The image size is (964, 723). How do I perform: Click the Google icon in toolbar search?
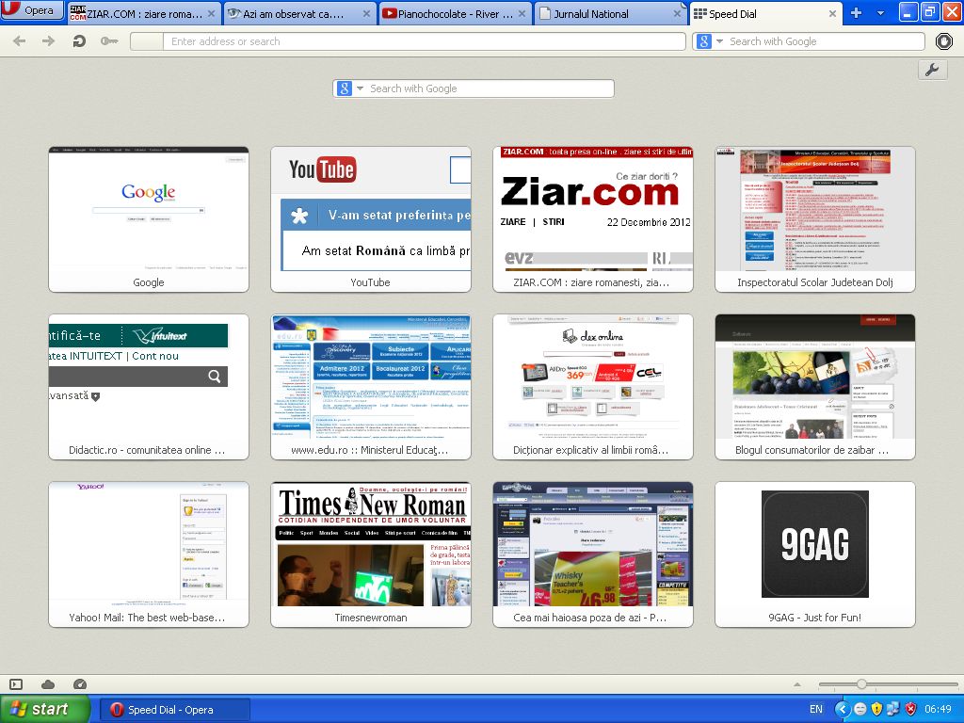click(704, 41)
